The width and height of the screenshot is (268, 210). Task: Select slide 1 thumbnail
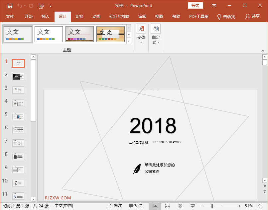(x=18, y=63)
